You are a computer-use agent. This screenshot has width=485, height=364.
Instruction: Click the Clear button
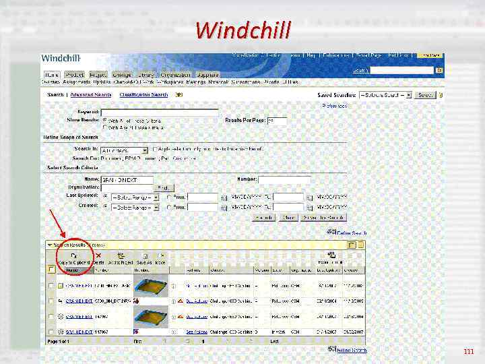pos(288,218)
